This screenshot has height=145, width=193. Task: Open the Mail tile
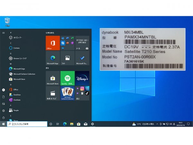(82, 43)
